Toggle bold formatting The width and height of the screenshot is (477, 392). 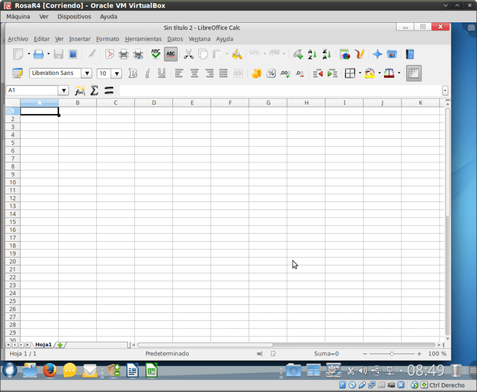(x=133, y=73)
